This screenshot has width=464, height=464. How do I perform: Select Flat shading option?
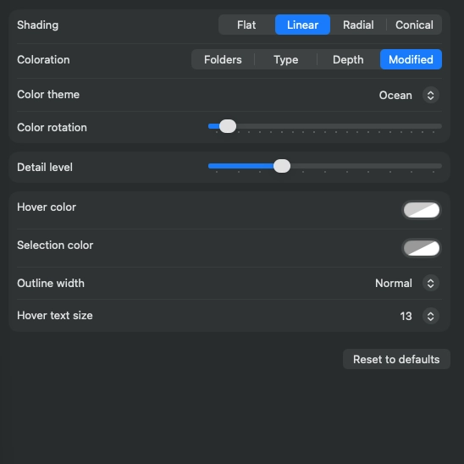click(x=246, y=25)
